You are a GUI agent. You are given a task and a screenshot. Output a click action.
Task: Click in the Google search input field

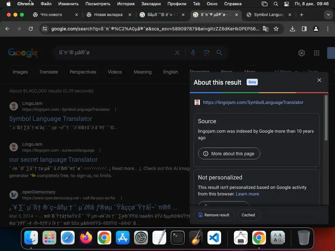[115, 53]
